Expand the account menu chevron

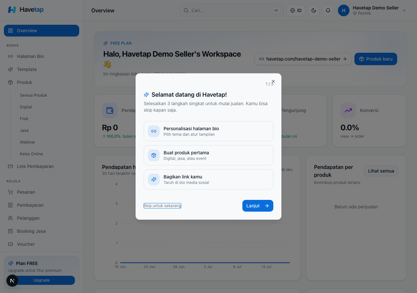[404, 10]
